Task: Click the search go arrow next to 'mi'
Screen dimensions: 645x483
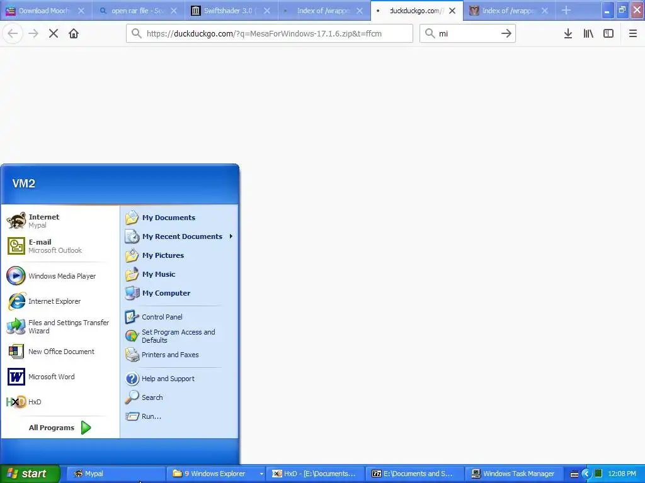Action: tap(506, 34)
